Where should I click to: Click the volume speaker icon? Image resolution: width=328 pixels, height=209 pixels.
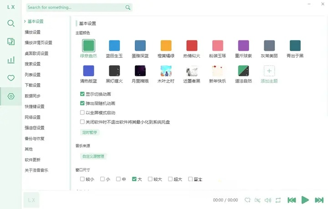(x=268, y=200)
